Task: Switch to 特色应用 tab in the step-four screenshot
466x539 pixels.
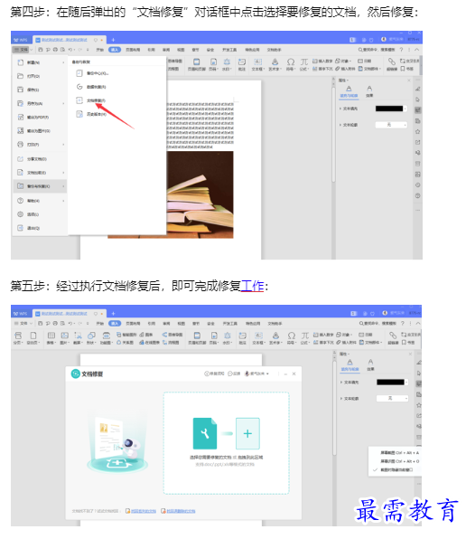Action: point(252,50)
